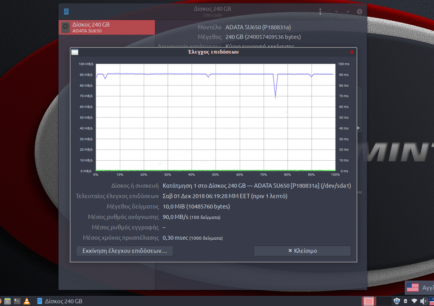Click the Δίσκος ή συσκευή label

(x=135, y=186)
